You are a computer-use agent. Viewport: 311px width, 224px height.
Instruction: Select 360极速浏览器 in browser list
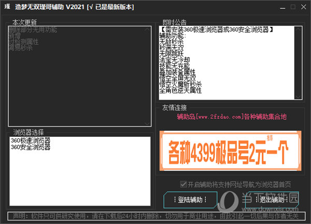tap(31, 141)
